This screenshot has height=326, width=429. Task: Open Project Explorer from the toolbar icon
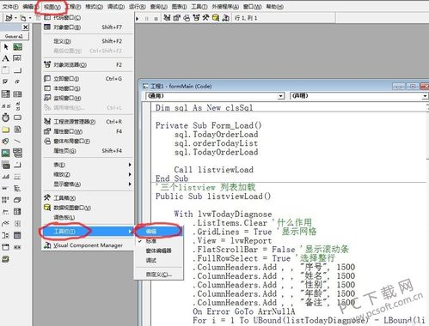(167, 18)
